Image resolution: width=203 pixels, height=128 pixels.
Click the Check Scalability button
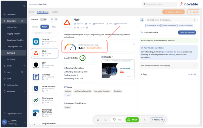pyautogui.click(x=185, y=25)
